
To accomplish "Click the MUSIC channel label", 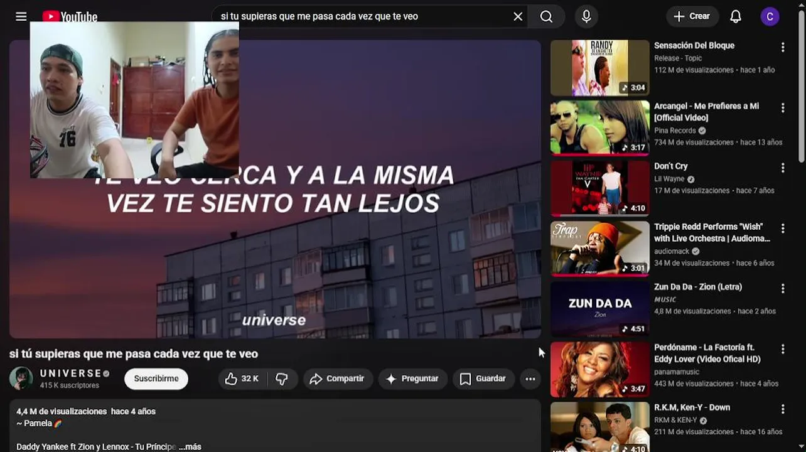I will pyautogui.click(x=665, y=299).
